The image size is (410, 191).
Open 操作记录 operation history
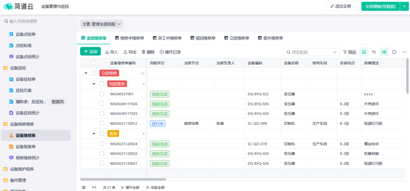coord(170,52)
